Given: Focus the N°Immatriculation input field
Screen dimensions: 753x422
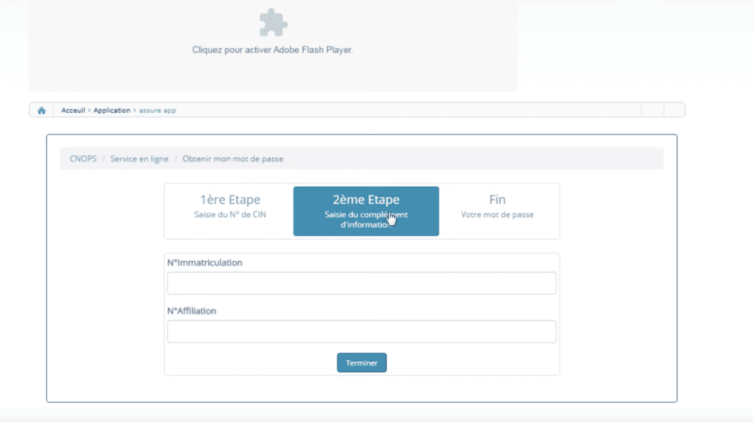Looking at the screenshot, I should point(361,283).
